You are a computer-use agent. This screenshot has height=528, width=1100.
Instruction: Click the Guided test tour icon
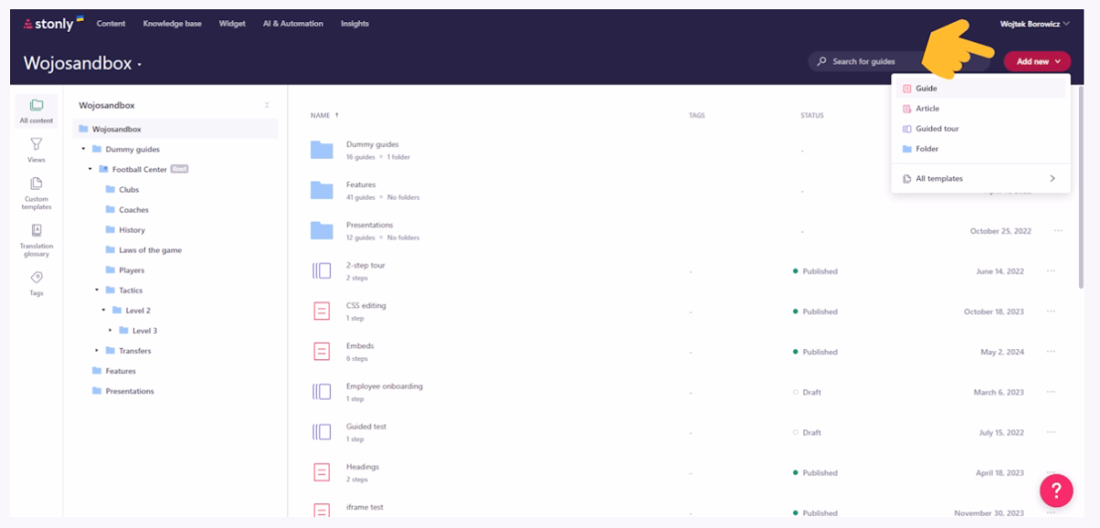322,432
